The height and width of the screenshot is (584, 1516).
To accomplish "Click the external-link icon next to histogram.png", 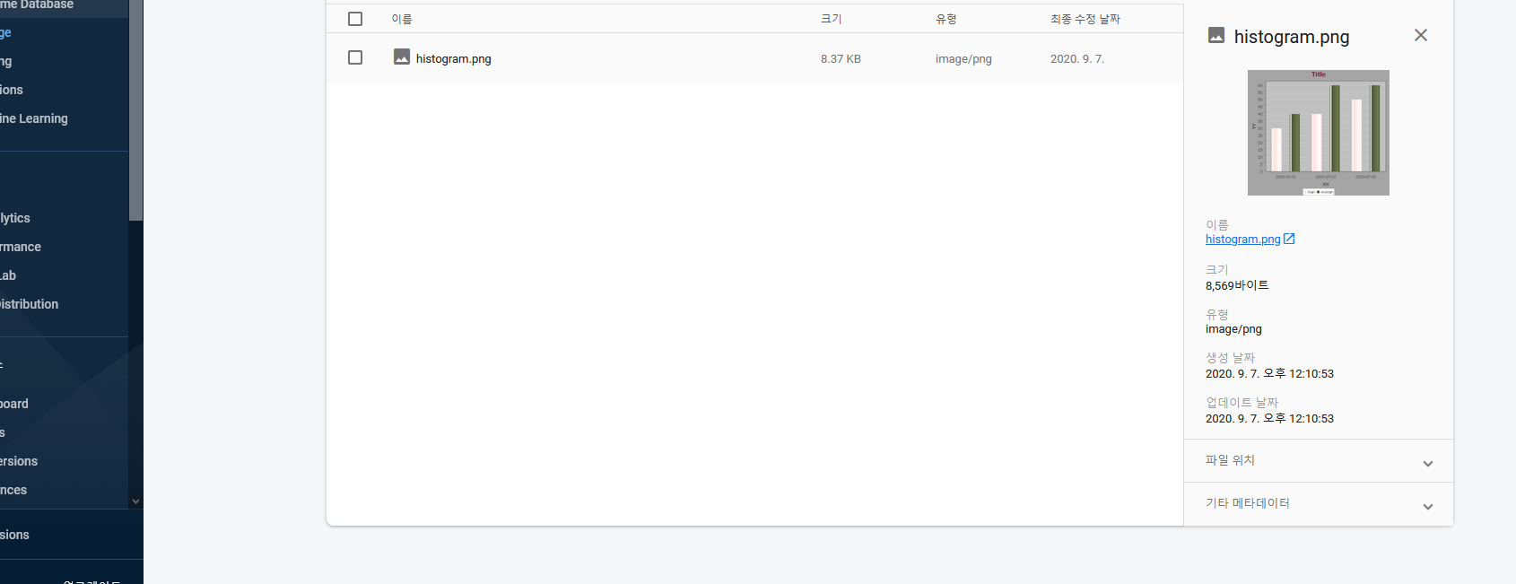I will (x=1289, y=239).
